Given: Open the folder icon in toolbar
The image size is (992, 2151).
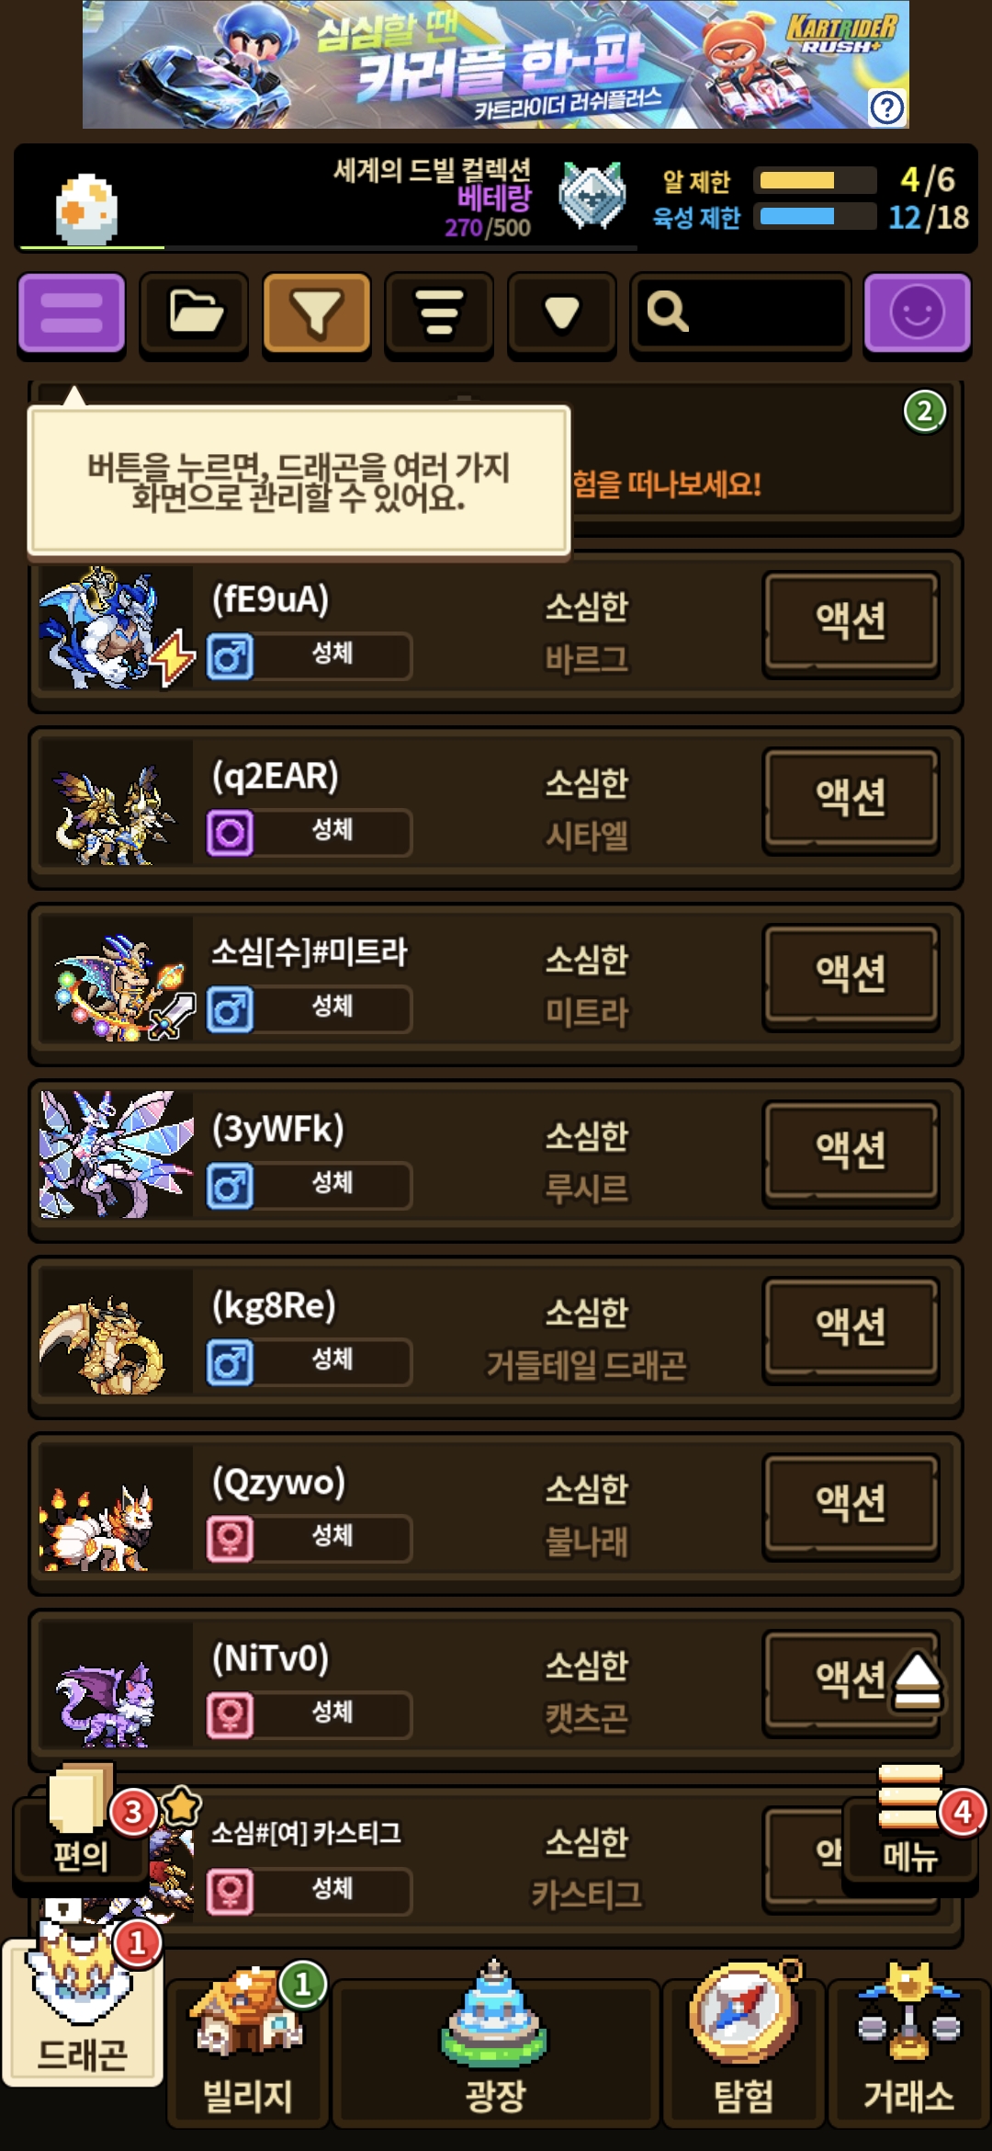Looking at the screenshot, I should coord(194,313).
